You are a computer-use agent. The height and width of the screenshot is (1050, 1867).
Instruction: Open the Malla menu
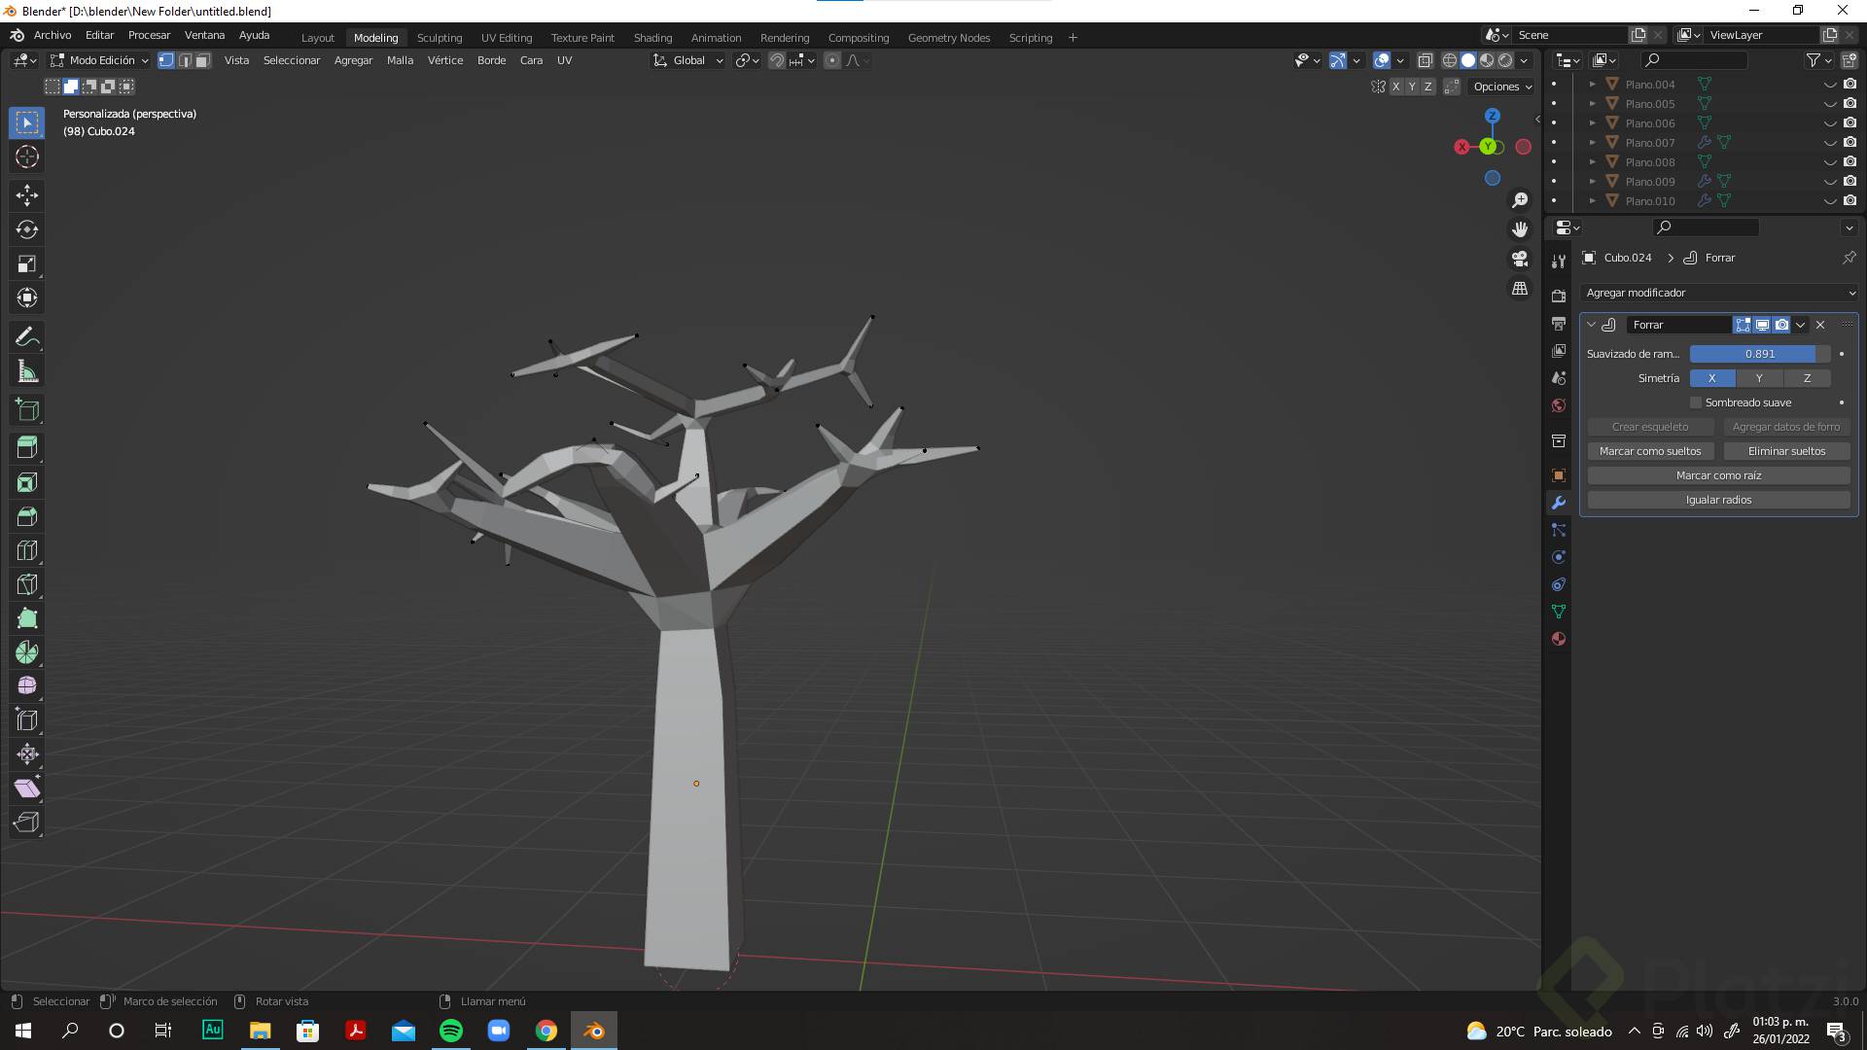point(400,60)
